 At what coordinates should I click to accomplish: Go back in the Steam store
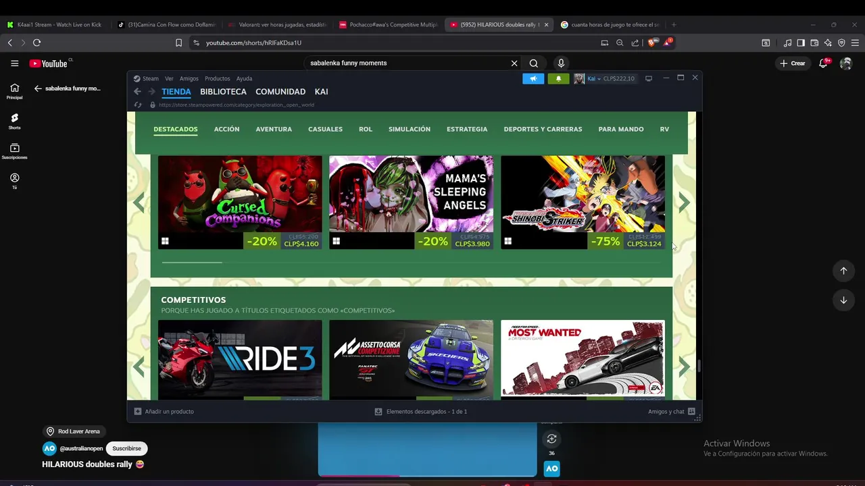pos(137,92)
